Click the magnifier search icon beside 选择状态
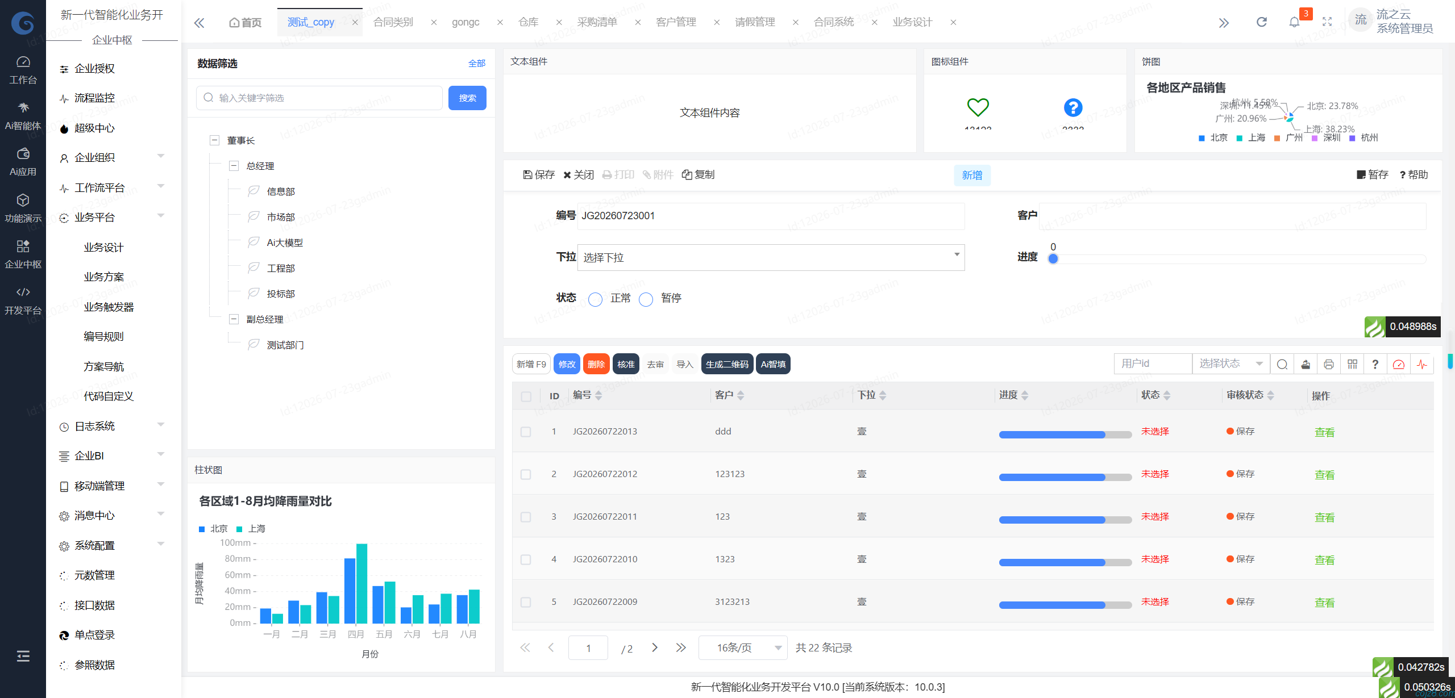 (x=1282, y=364)
